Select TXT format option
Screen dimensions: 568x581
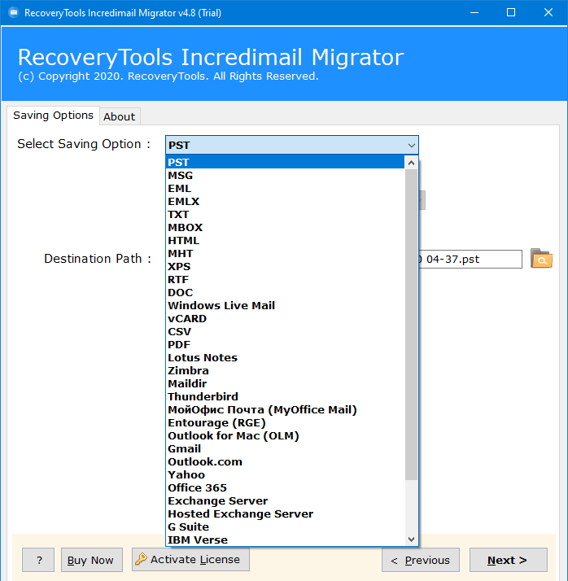(x=285, y=214)
